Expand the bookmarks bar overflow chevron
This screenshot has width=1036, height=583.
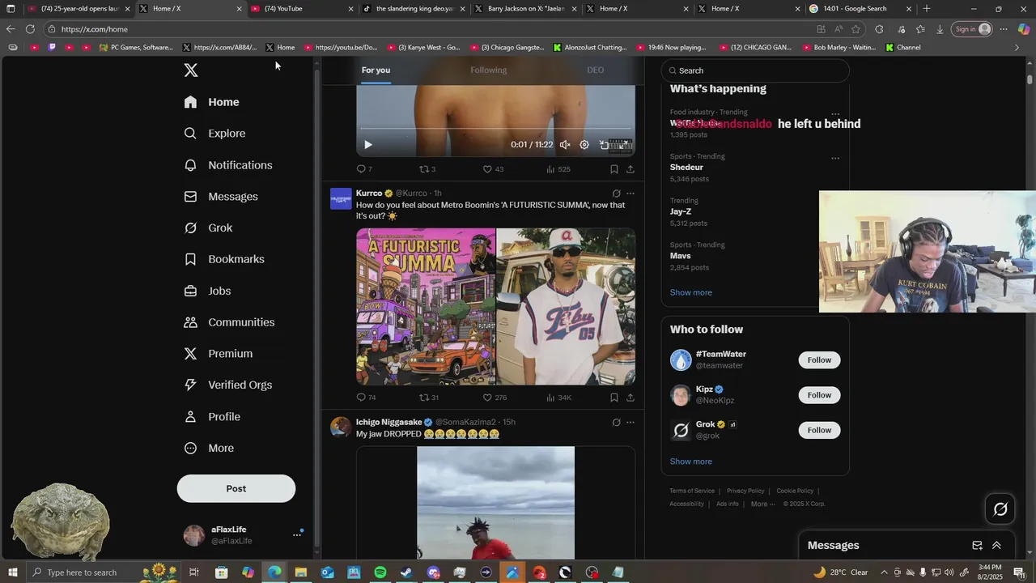pyautogui.click(x=1017, y=48)
